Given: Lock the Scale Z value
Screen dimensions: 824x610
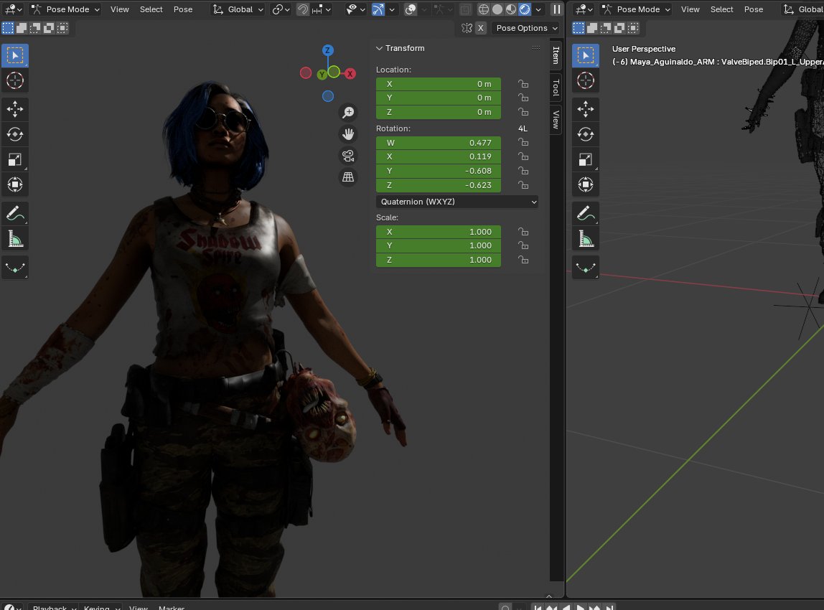Looking at the screenshot, I should point(523,260).
